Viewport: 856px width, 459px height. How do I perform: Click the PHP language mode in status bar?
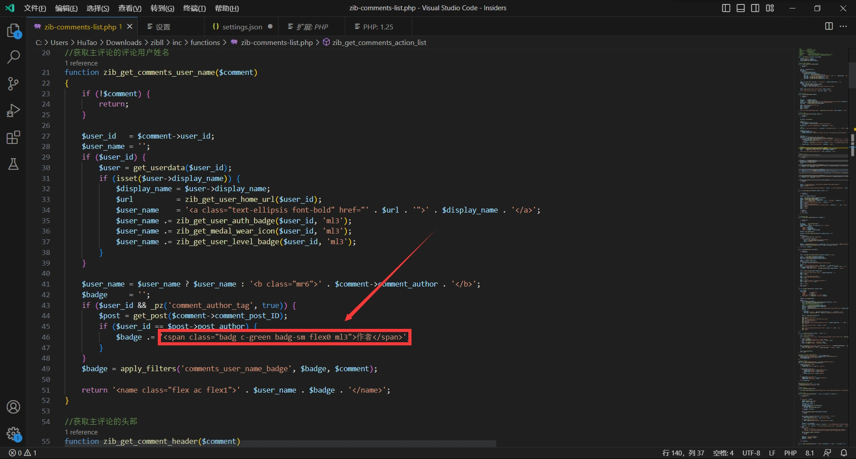click(790, 453)
